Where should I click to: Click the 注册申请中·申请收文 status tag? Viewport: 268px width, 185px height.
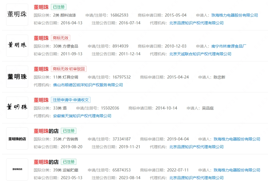pos(71,100)
